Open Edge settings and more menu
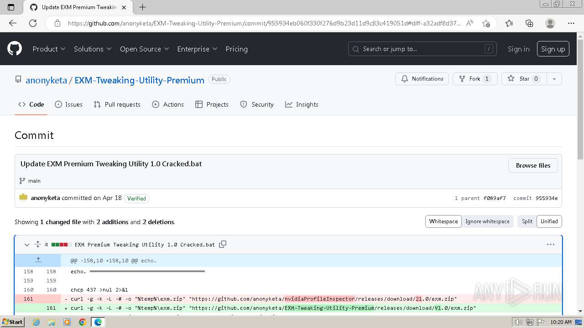Image resolution: width=584 pixels, height=328 pixels. pos(571,23)
